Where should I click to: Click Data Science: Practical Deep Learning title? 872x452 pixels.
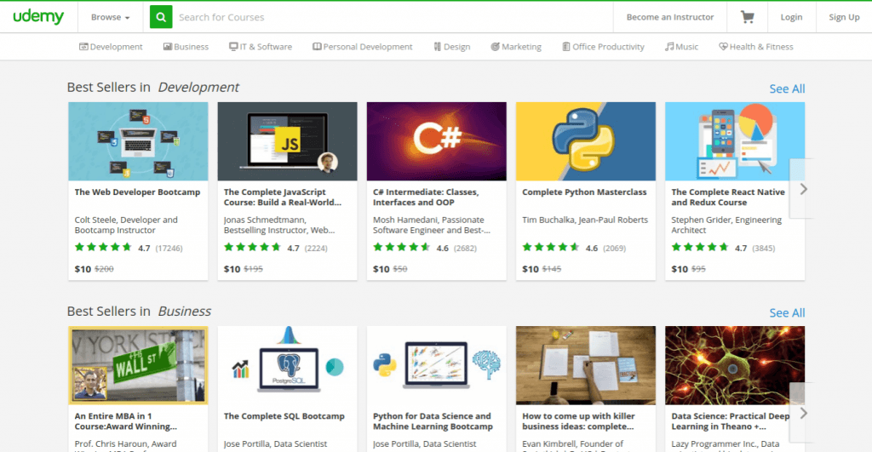730,421
